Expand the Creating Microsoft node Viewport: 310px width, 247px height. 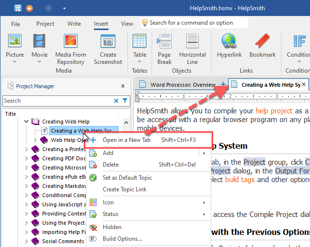pos(26,168)
